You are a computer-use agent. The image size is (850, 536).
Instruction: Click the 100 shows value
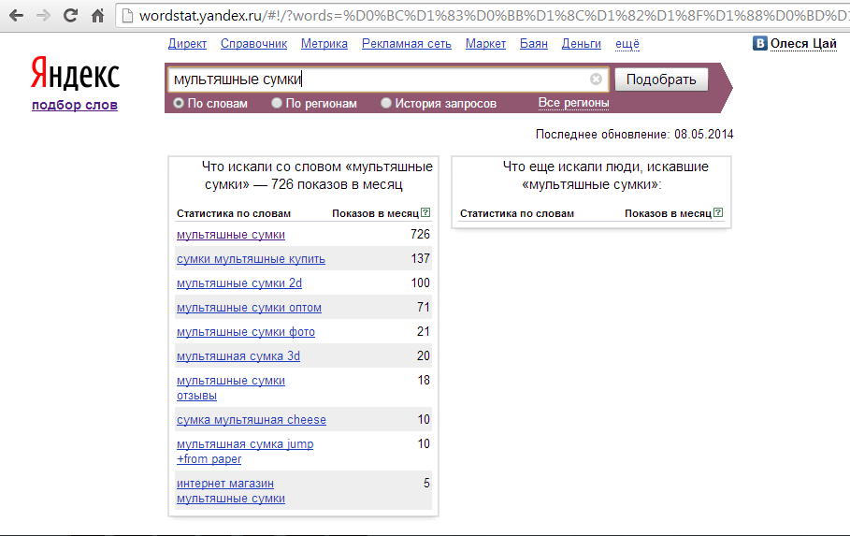420,283
